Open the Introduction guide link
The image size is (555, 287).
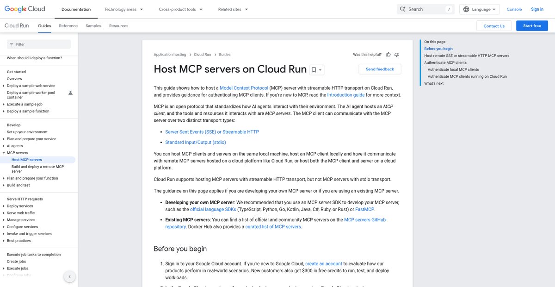coord(346,95)
